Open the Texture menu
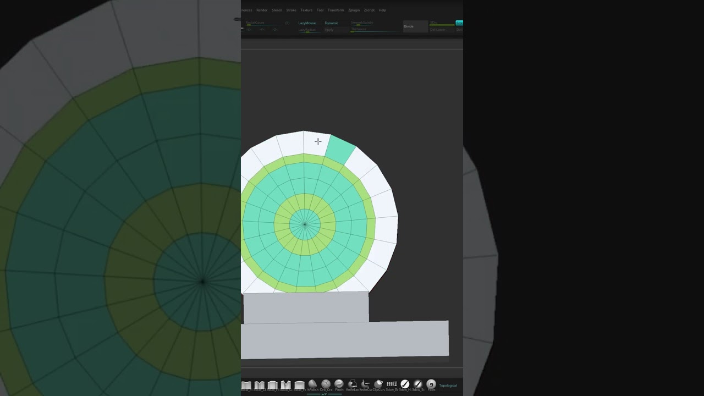Screen dimensions: 704x396 click(x=306, y=10)
